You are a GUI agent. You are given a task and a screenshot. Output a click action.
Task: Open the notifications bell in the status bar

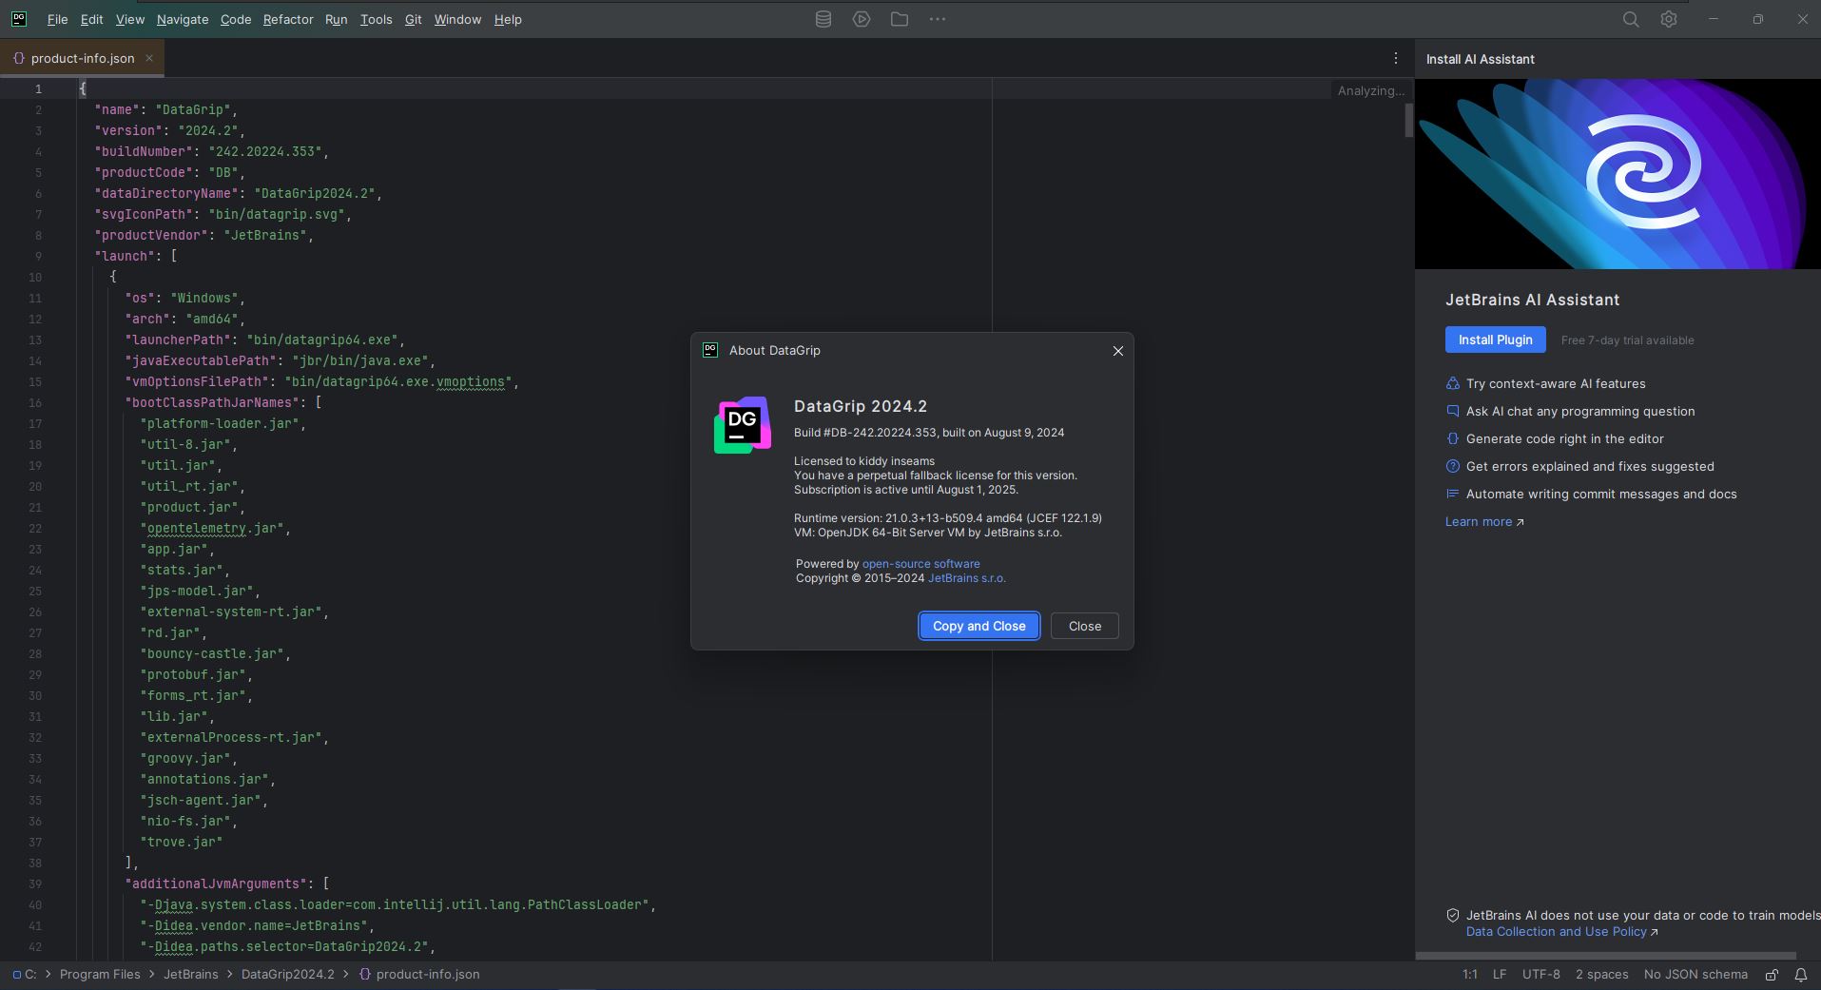click(1801, 975)
